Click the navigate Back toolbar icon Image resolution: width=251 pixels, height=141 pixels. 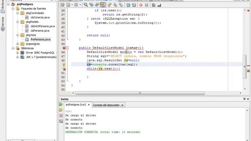pyautogui.click(x=68, y=5)
